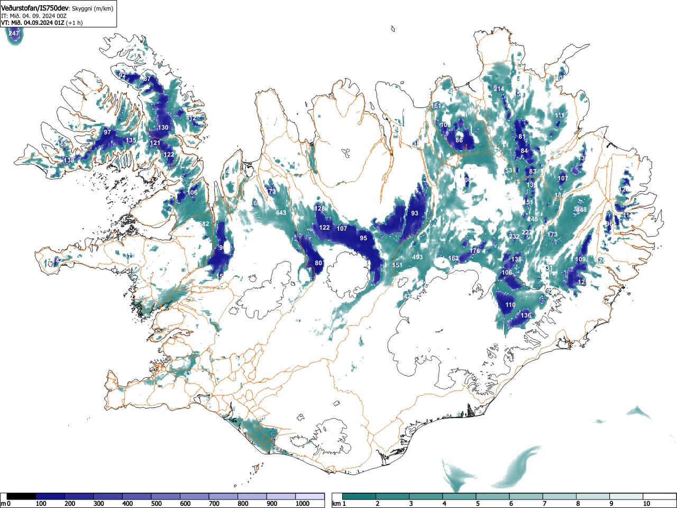Image resolution: width=677 pixels, height=508 pixels.
Task: Click the palest 1000+ m legend swatch
Action: [x=310, y=496]
